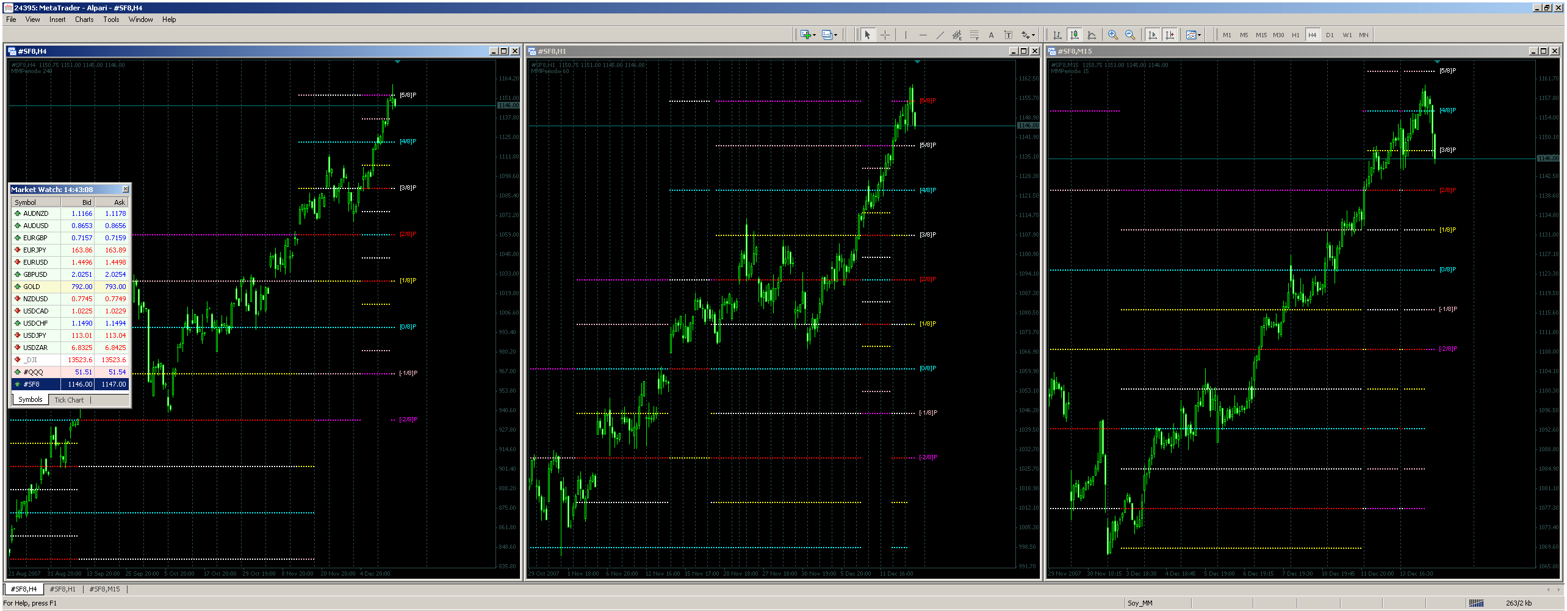The width and height of the screenshot is (1567, 611).
Task: Click the Bid column header
Action: click(77, 202)
